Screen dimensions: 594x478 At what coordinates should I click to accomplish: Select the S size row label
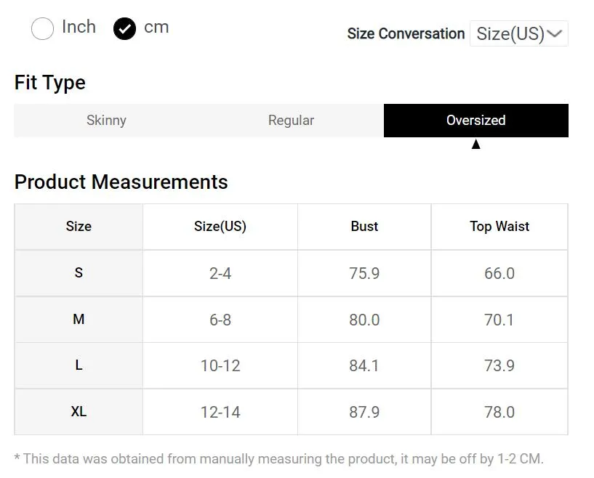click(79, 273)
